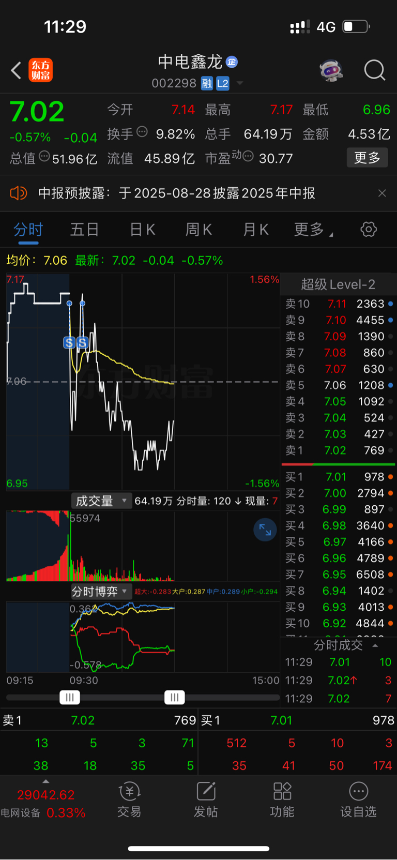Move the left time range slider handle
The height and width of the screenshot is (860, 397).
click(70, 698)
